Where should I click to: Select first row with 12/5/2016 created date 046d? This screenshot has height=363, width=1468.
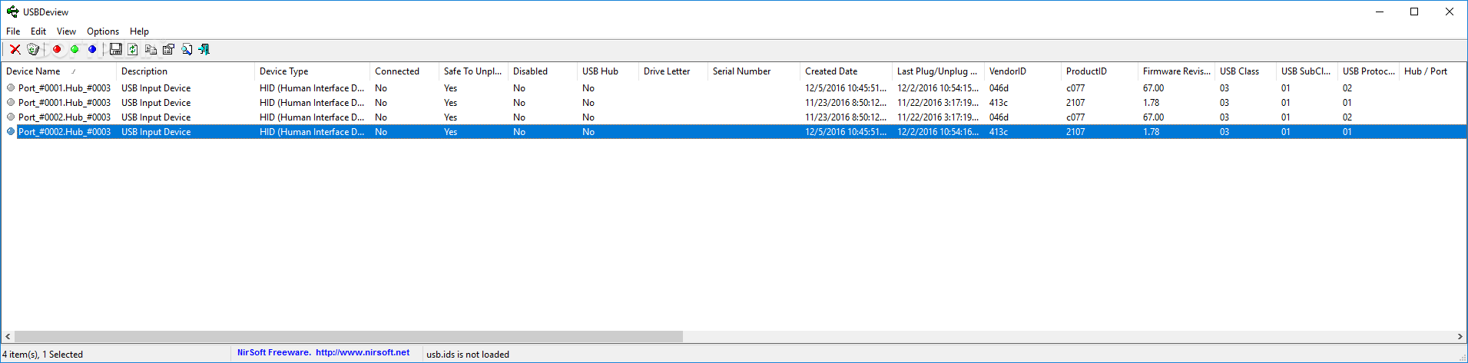click(x=734, y=87)
